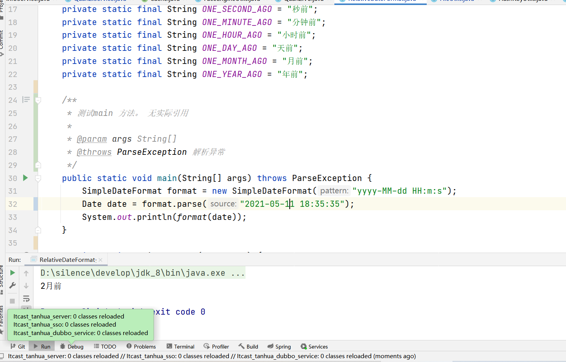
Task: Click the console output 2月前
Action: pos(51,286)
